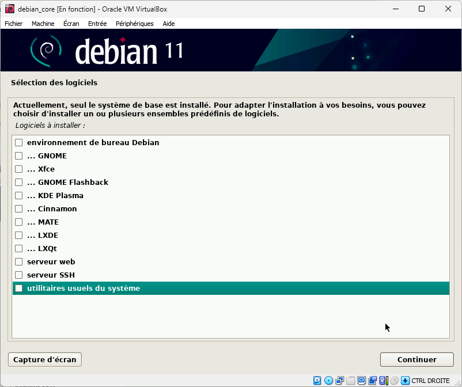Click the Sélection des logiciels heading

(54, 83)
